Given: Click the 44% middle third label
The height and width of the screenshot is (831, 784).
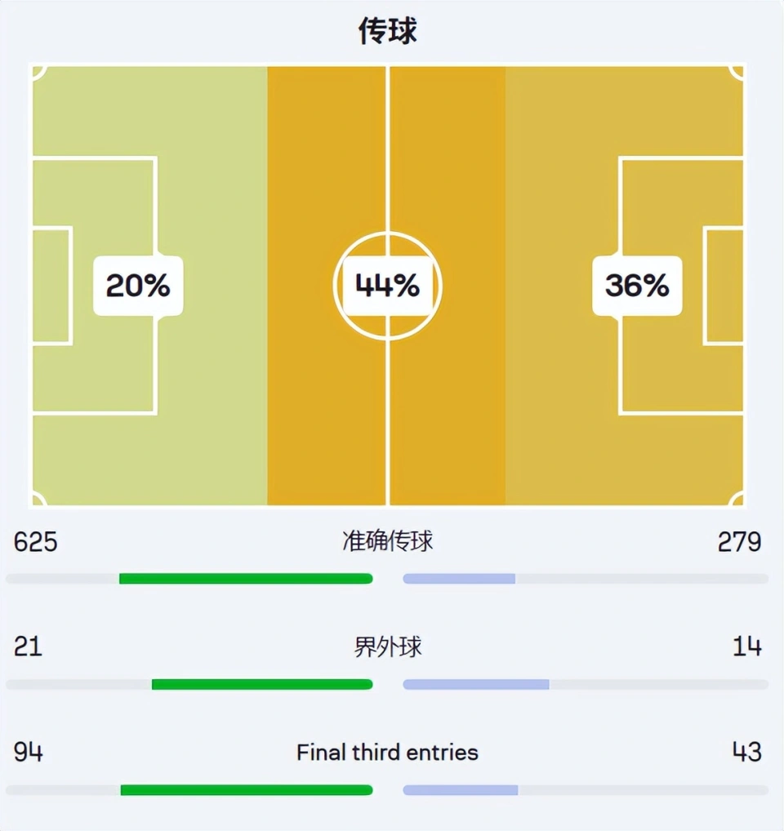Looking at the screenshot, I should 387,286.
